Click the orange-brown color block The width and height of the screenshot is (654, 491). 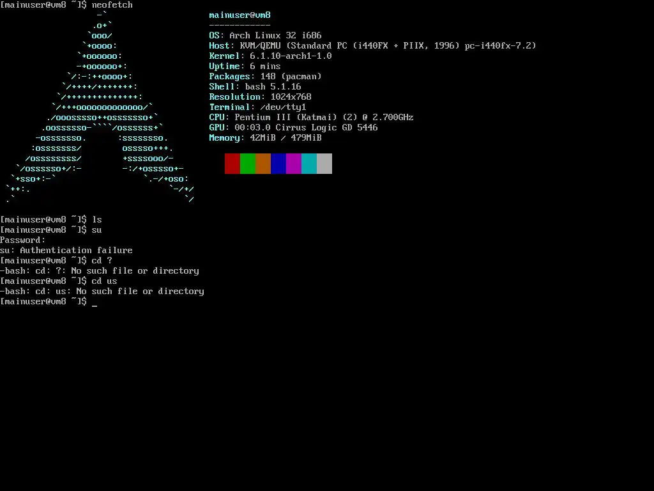tap(263, 164)
